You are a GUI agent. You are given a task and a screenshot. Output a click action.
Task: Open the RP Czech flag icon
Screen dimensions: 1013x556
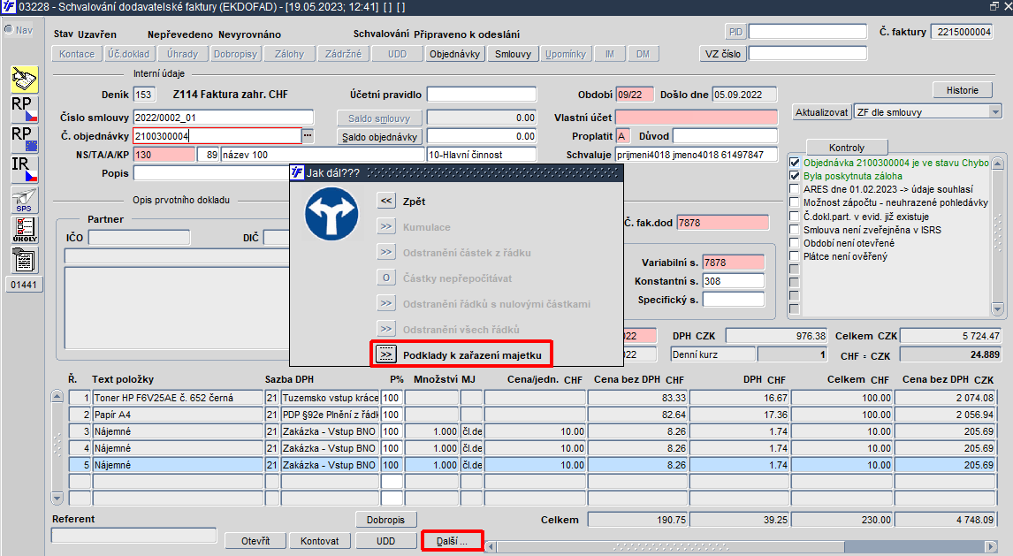click(x=25, y=109)
